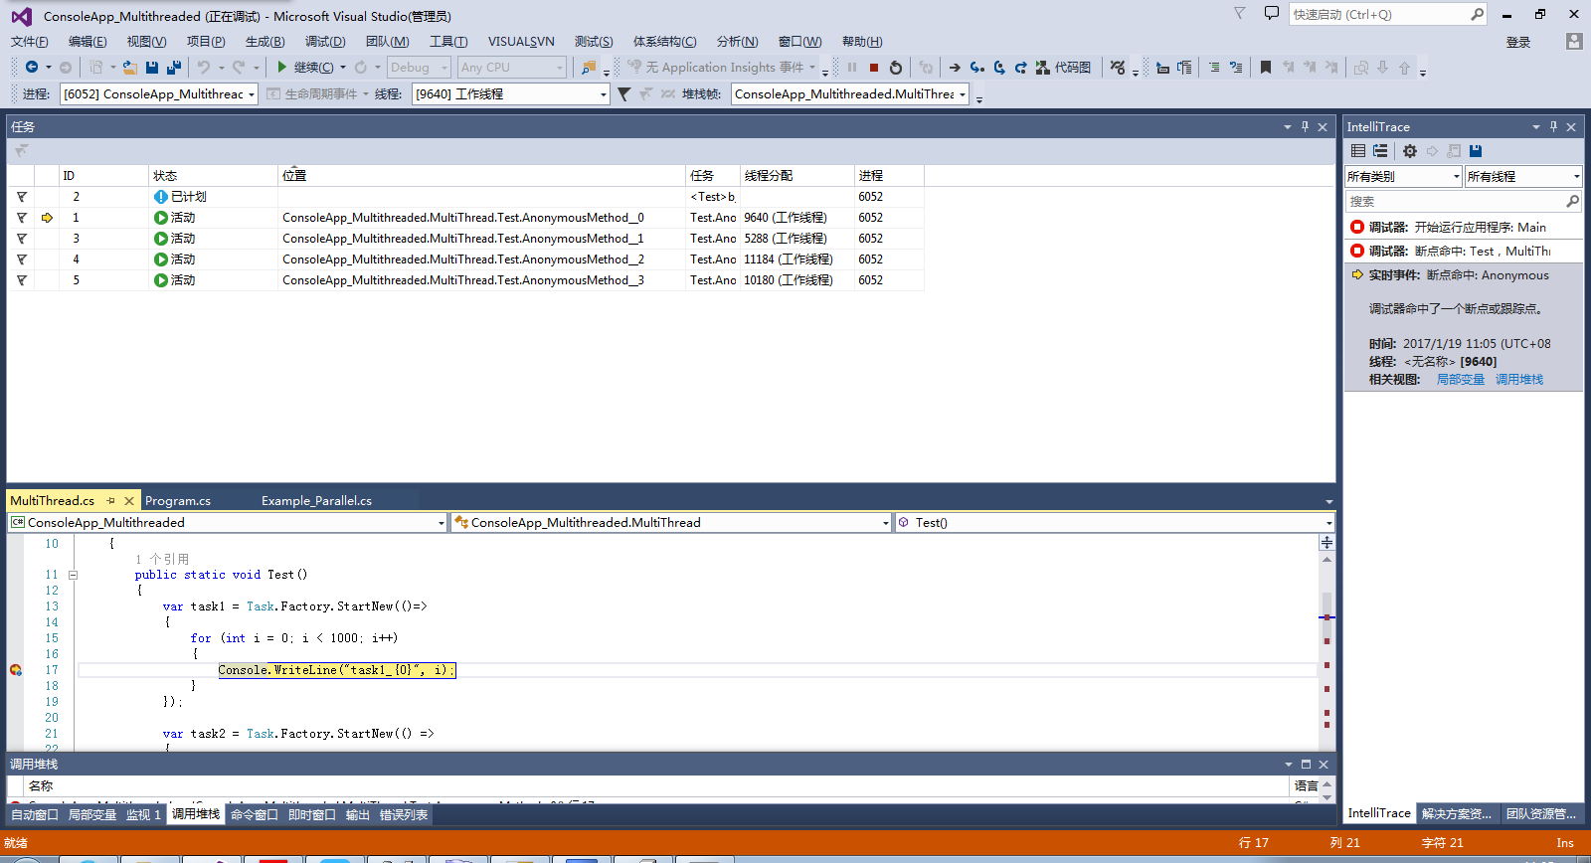Toggle the flag for task ID 2

pyautogui.click(x=21, y=197)
